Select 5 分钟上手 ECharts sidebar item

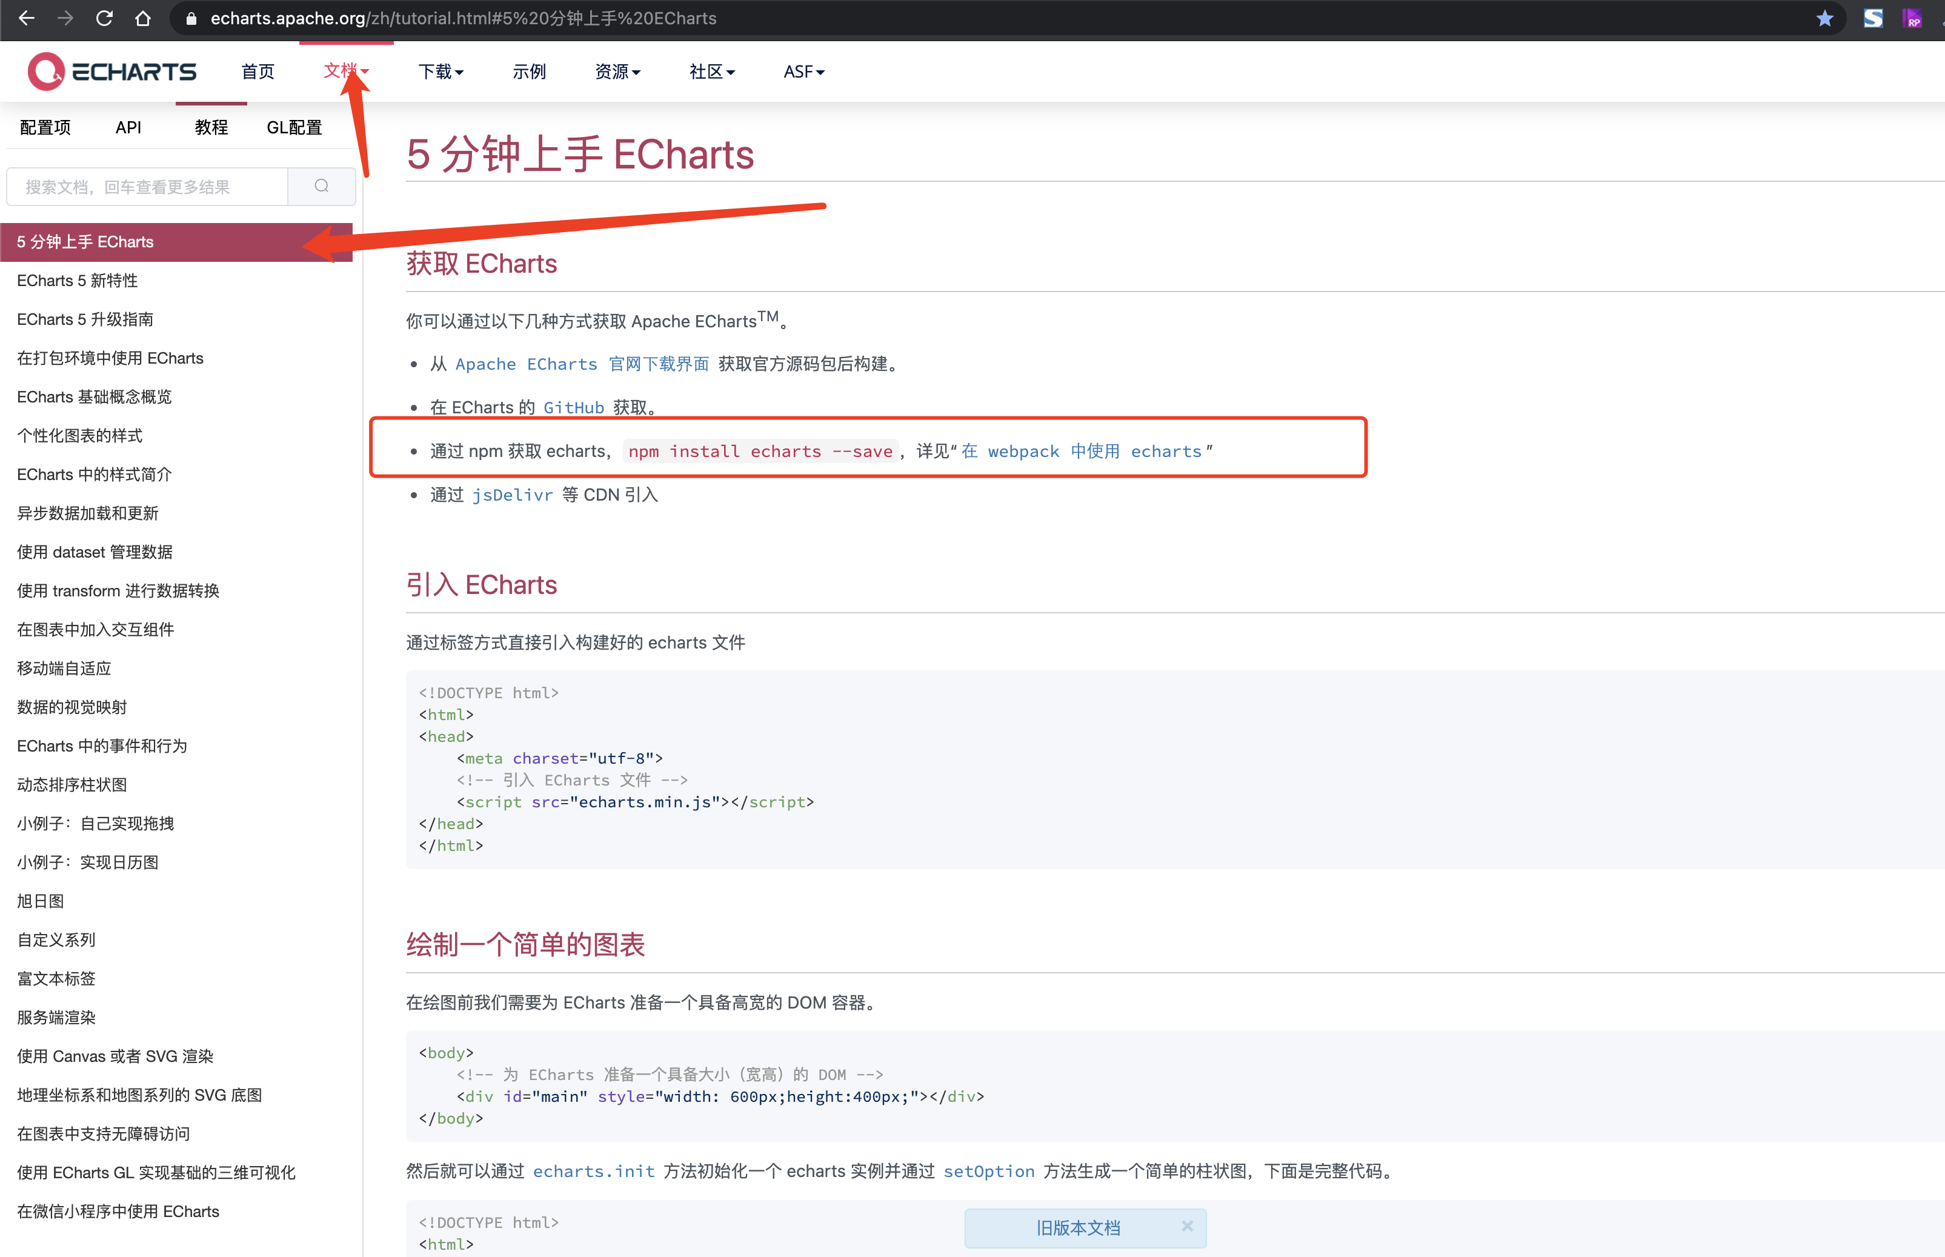[176, 242]
